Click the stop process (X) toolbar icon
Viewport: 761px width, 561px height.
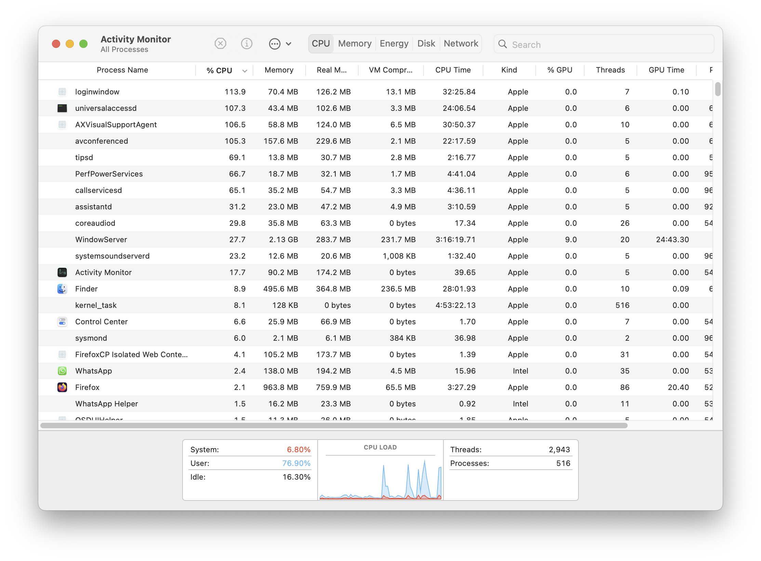[220, 44]
